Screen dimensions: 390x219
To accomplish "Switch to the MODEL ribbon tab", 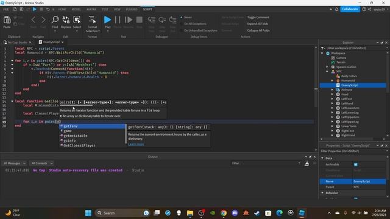I will pos(76,9).
